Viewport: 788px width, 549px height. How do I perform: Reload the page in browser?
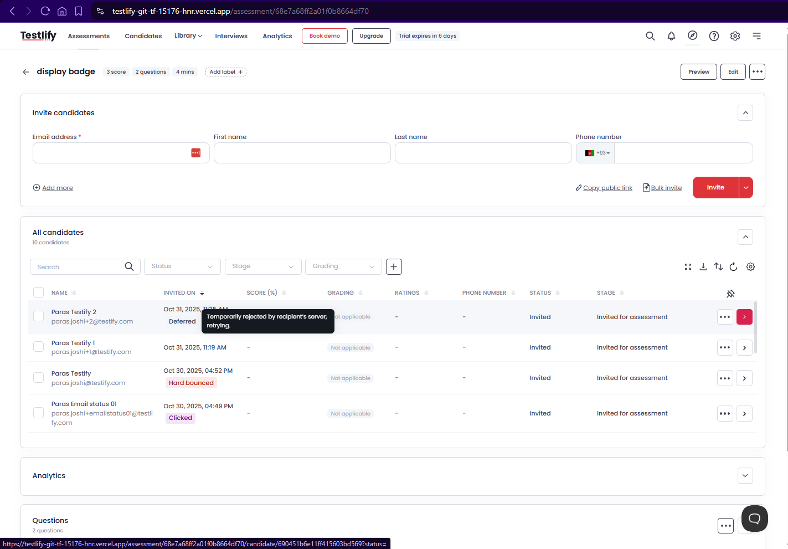[45, 11]
